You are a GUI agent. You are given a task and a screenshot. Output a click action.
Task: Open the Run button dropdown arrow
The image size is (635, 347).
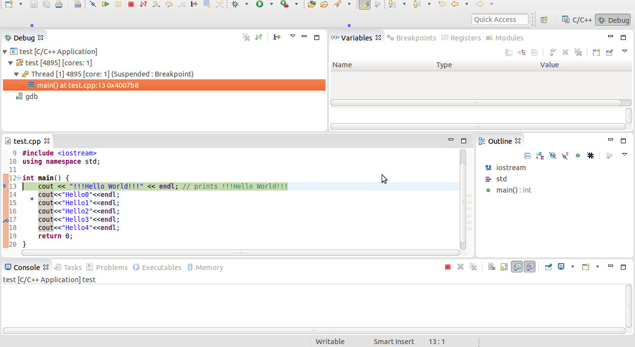[x=271, y=4]
